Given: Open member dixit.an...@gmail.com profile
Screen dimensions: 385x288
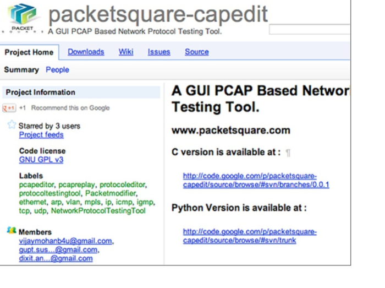Looking at the screenshot, I should [56, 258].
